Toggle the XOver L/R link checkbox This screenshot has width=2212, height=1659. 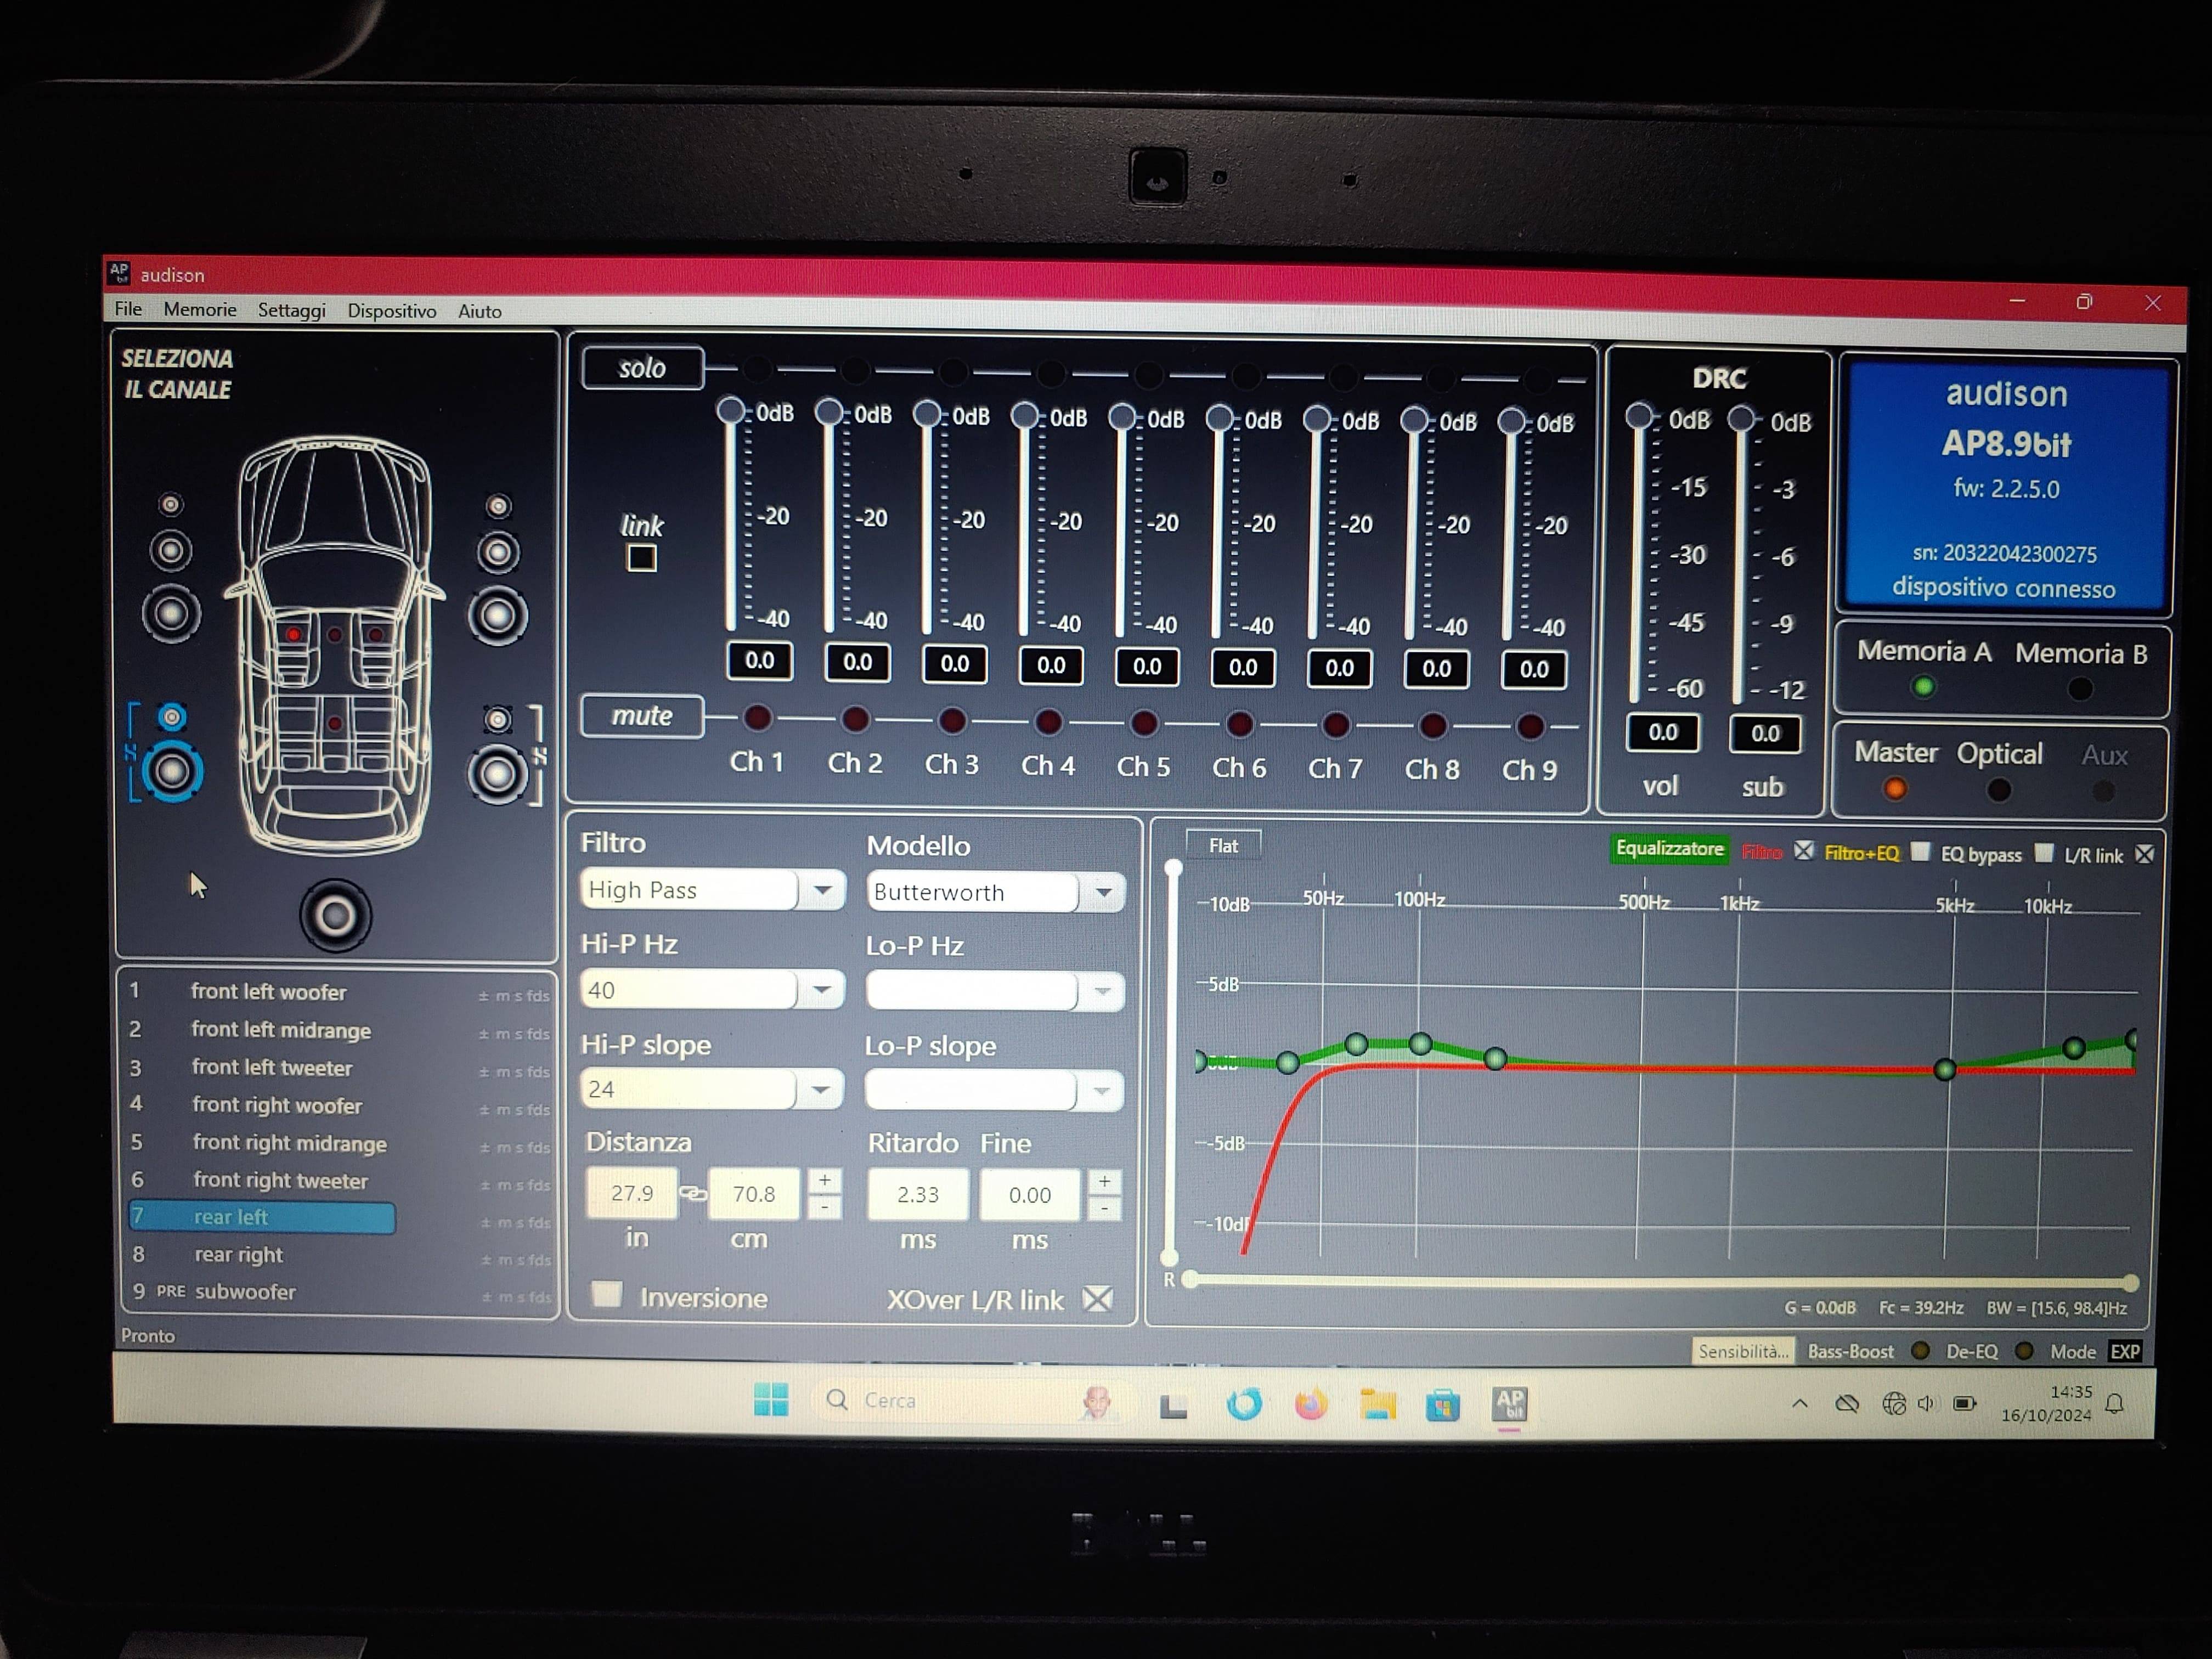click(x=1098, y=1299)
